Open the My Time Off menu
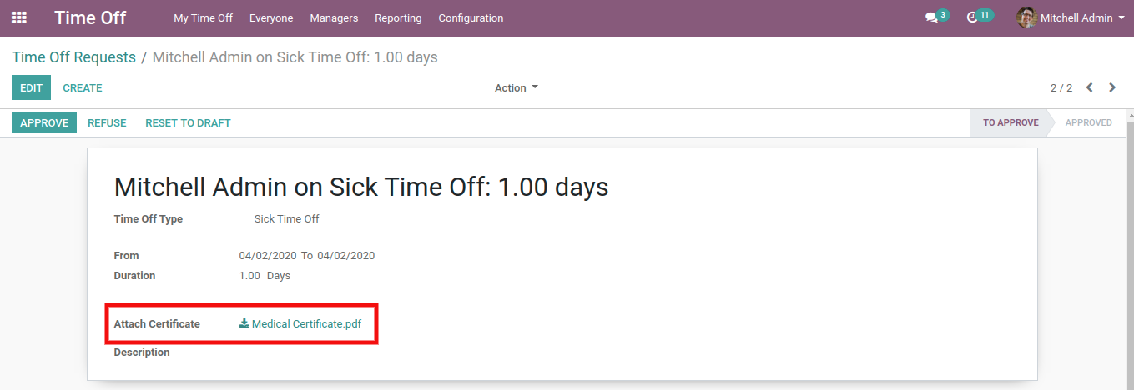The image size is (1134, 390). point(203,17)
